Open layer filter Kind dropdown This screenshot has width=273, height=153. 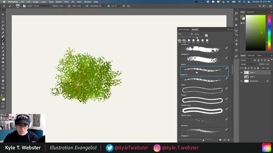coord(246,60)
